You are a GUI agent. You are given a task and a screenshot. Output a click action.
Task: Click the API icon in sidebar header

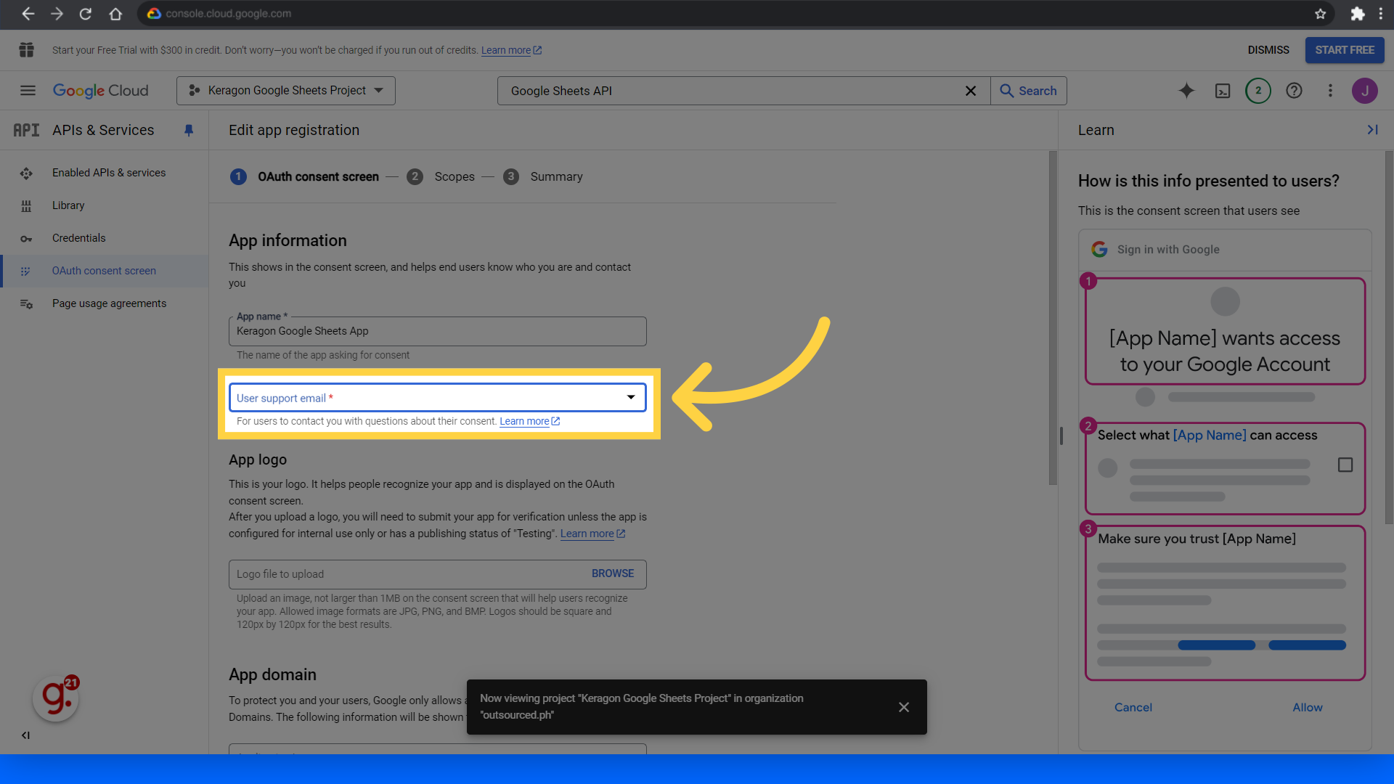click(x=26, y=130)
